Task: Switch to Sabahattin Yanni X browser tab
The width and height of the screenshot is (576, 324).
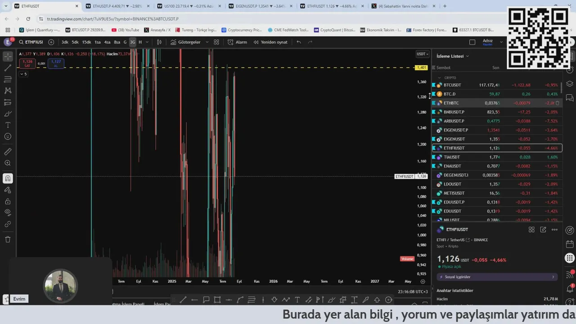Action: coord(403,6)
